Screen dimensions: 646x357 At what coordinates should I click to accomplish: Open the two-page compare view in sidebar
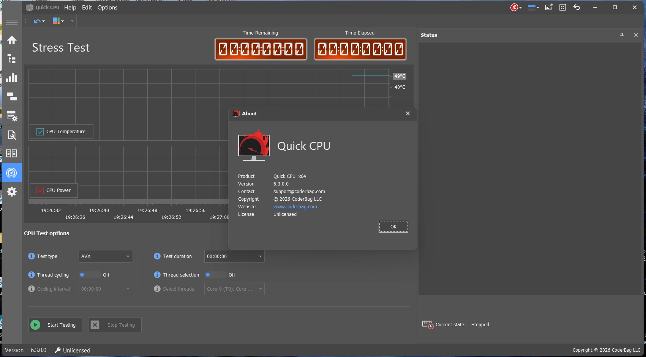12,153
